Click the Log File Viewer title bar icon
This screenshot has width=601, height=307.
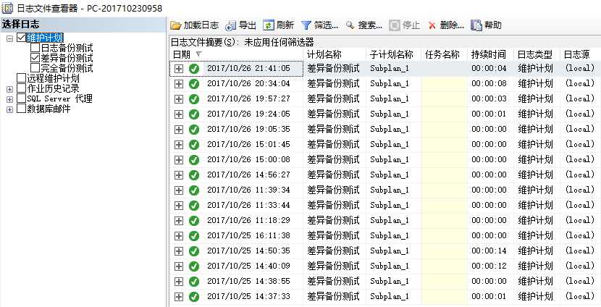click(7, 7)
